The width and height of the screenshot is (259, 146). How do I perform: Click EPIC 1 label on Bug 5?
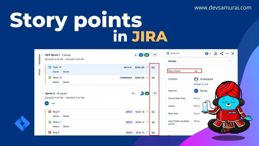coord(129,132)
